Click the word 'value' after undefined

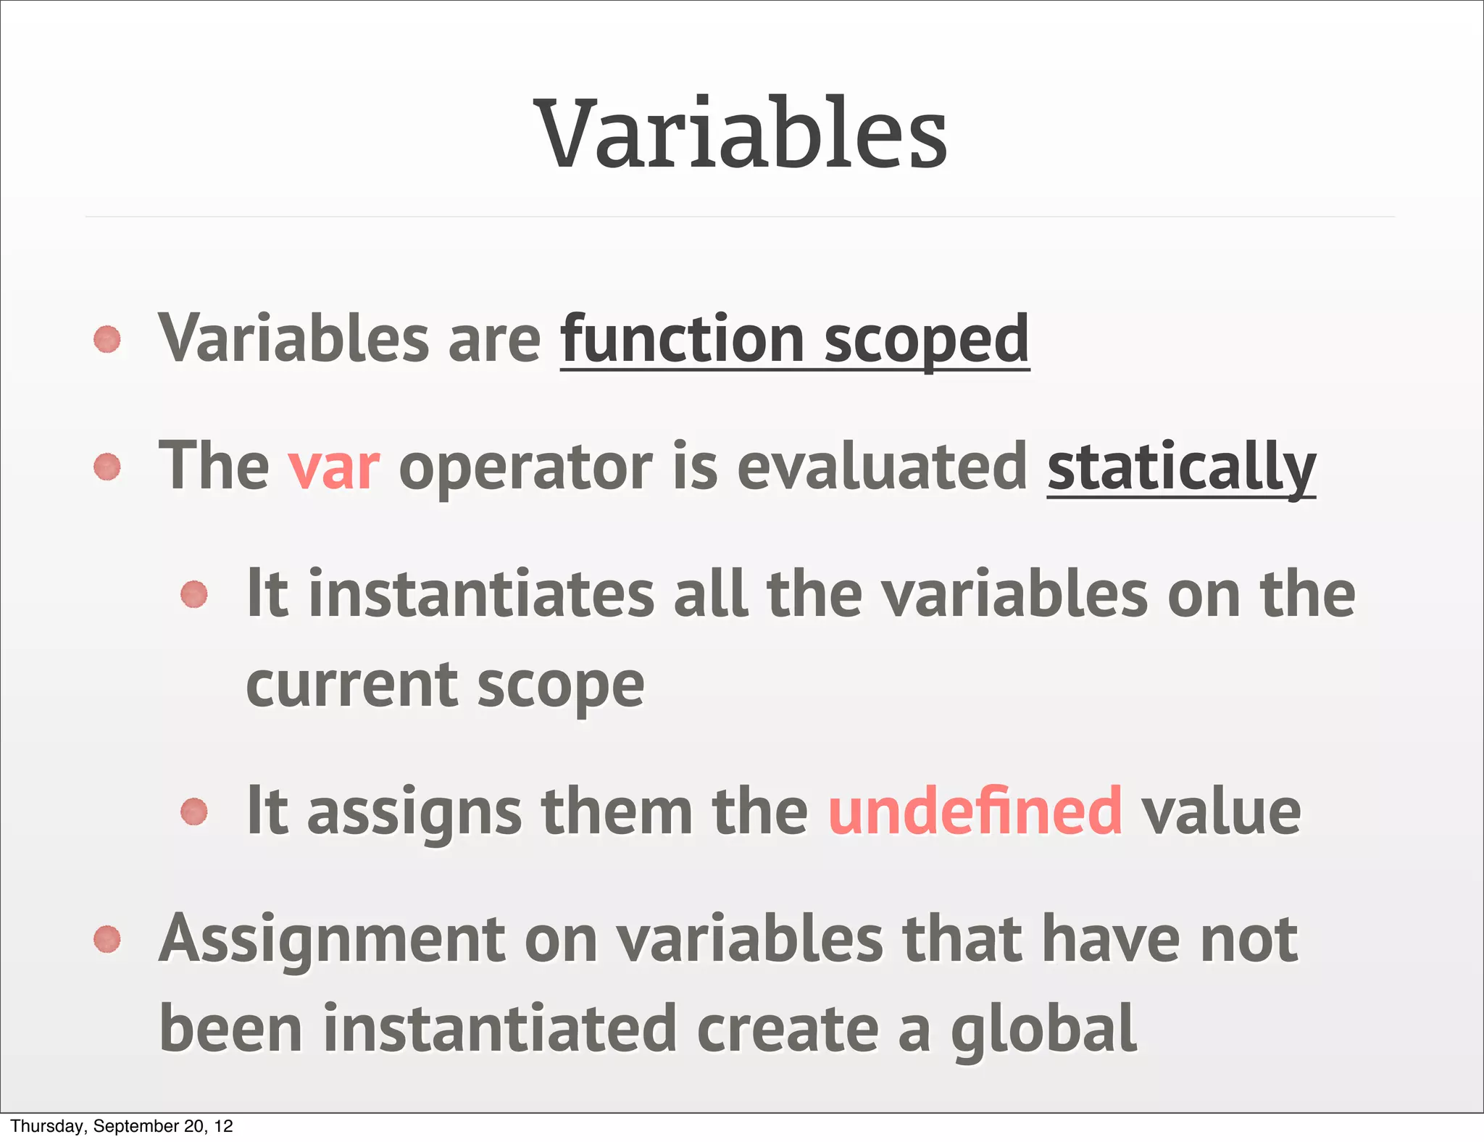coord(1222,812)
